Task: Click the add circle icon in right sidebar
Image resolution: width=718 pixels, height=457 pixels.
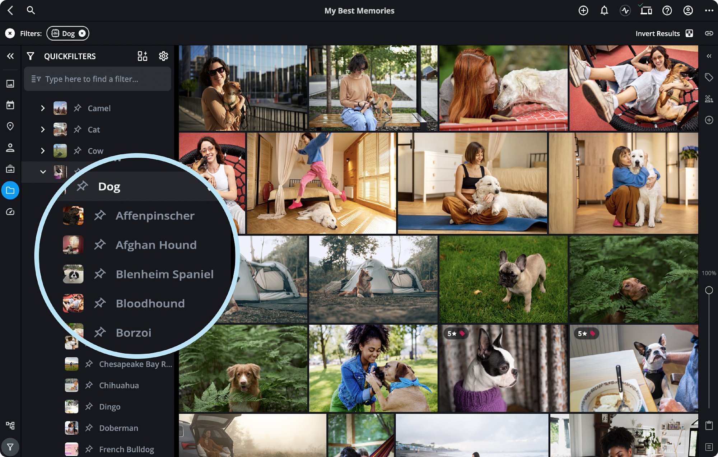Action: tap(709, 120)
